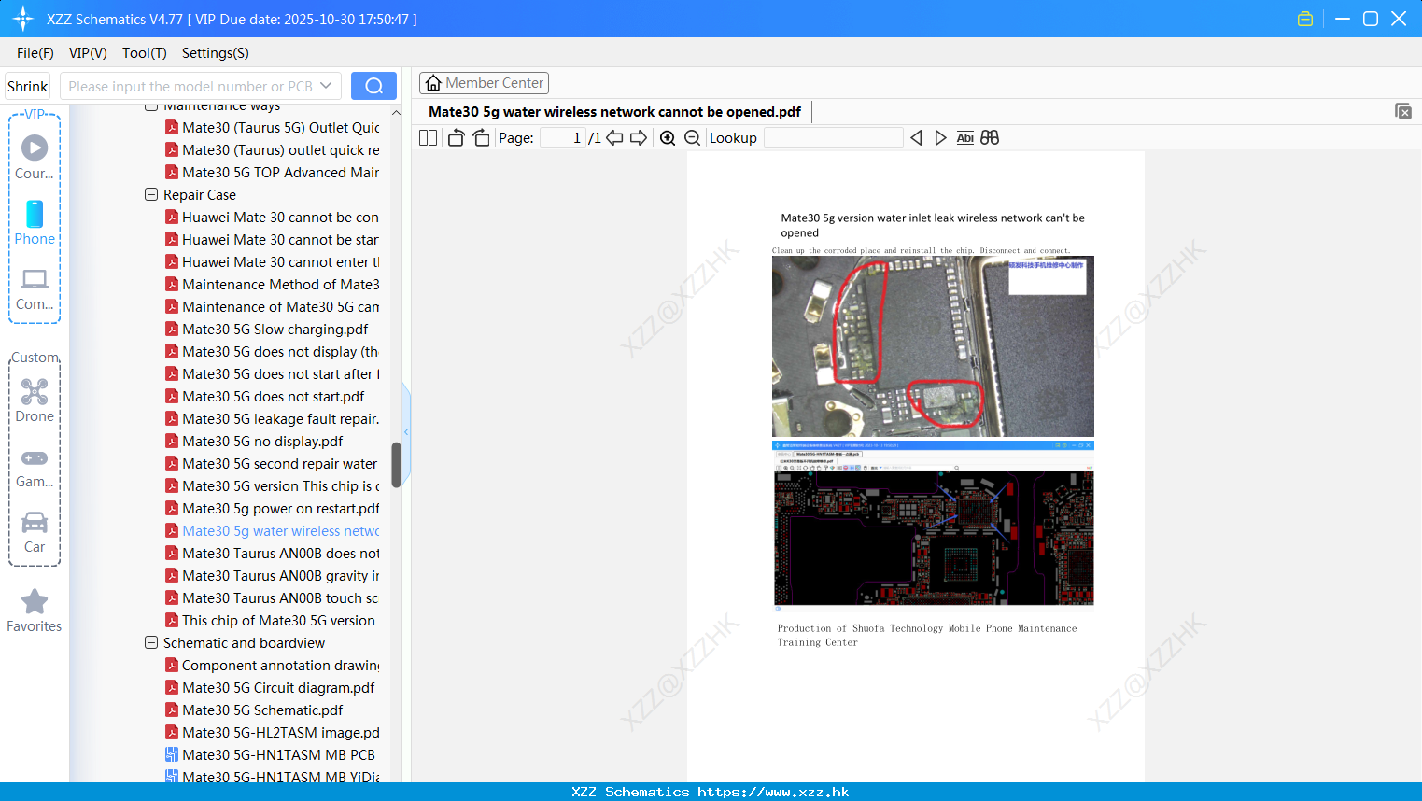This screenshot has height=801, width=1422.
Task: Click the Shrink button
Action: (x=27, y=86)
